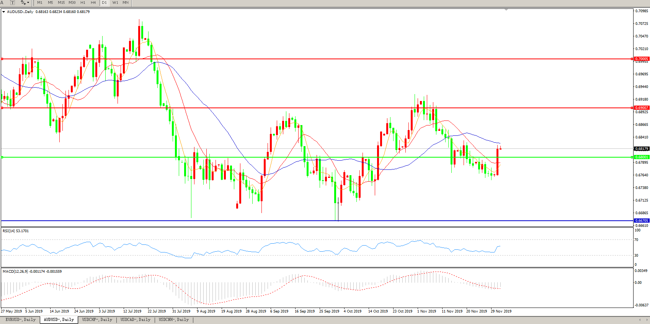Click the 0.70005 red price level label
This screenshot has height=324, width=650.
coord(642,59)
